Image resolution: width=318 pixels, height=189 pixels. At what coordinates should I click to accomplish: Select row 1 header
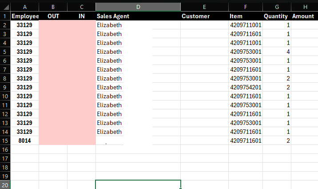[5, 16]
